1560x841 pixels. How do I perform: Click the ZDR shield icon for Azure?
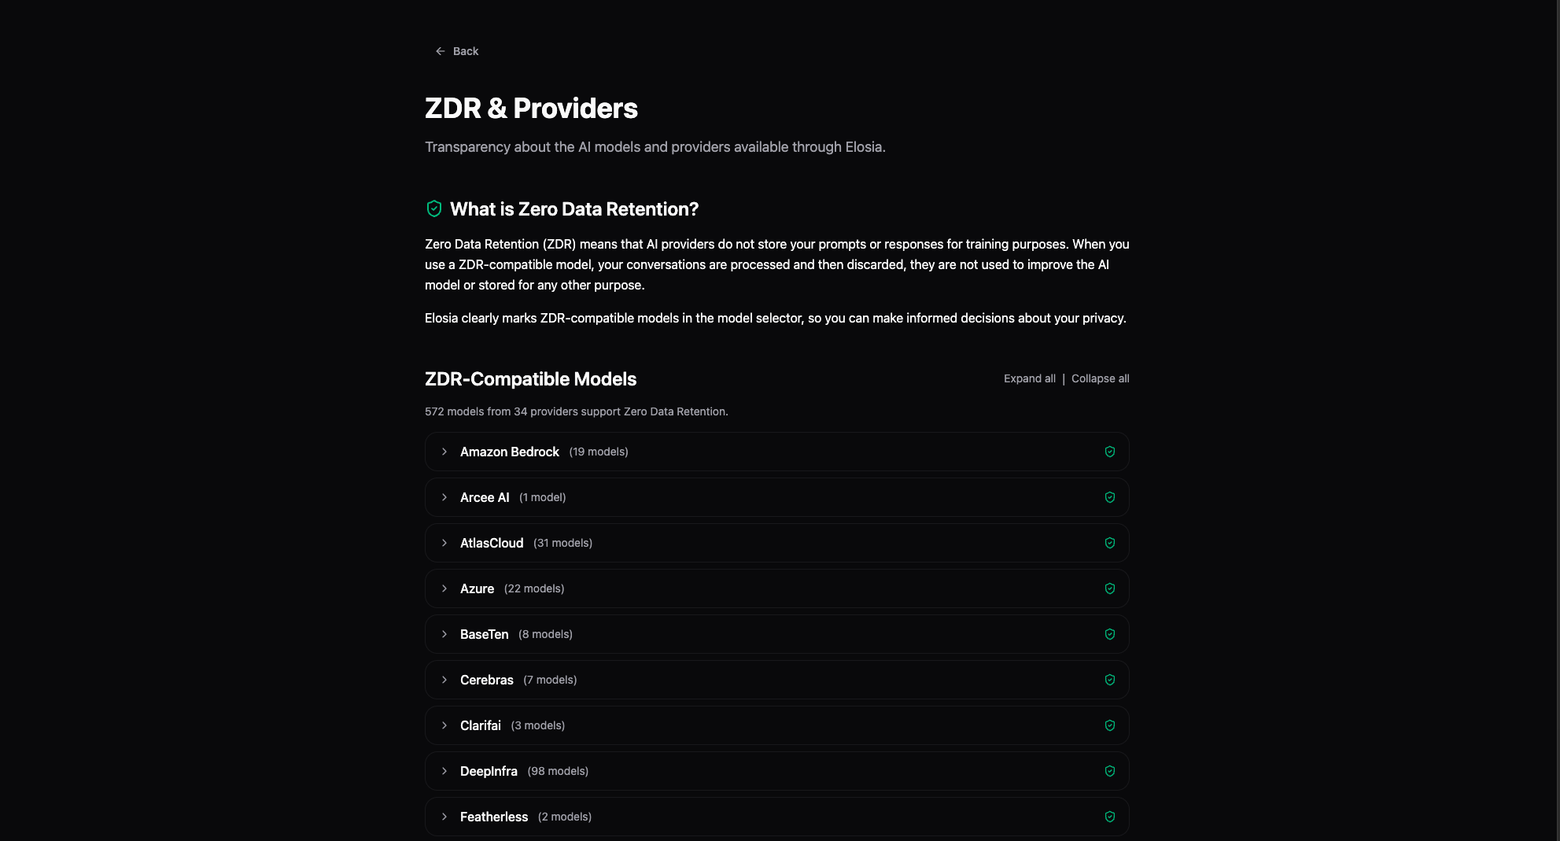click(1110, 588)
